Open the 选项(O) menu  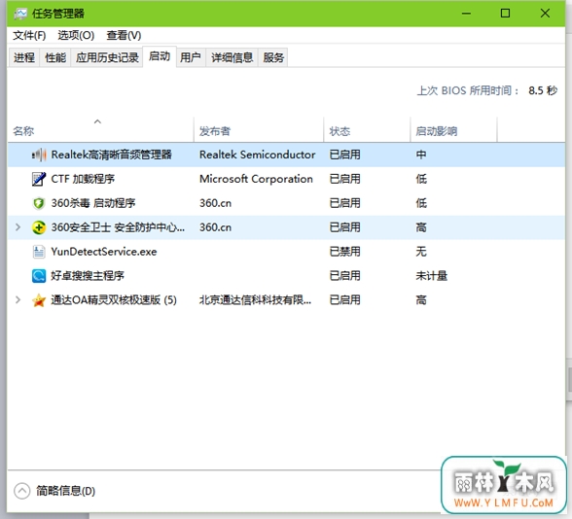76,35
